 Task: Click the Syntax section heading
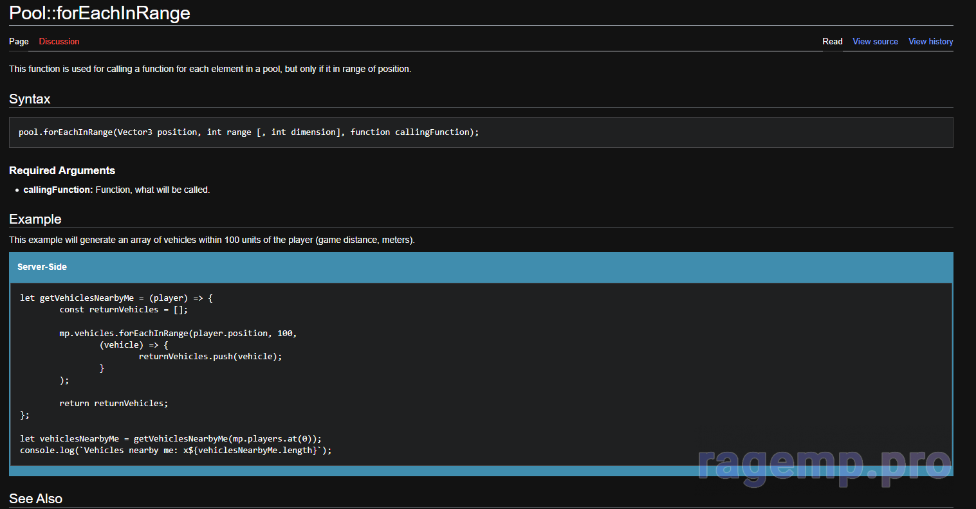(x=30, y=99)
